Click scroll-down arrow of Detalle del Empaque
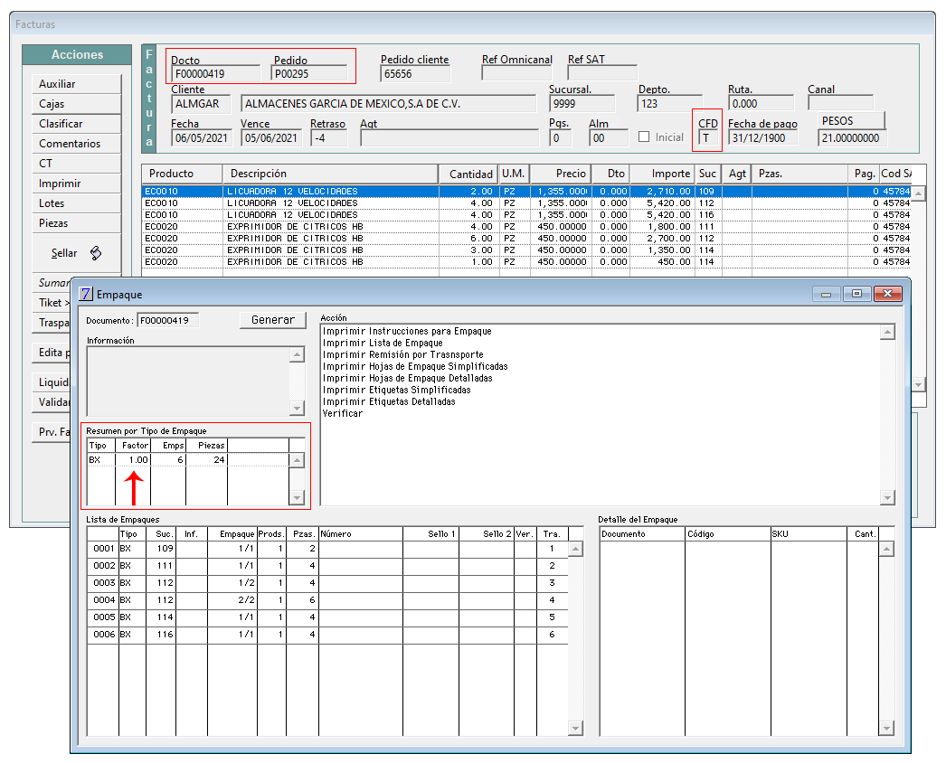This screenshot has height=763, width=946. pos(887,728)
